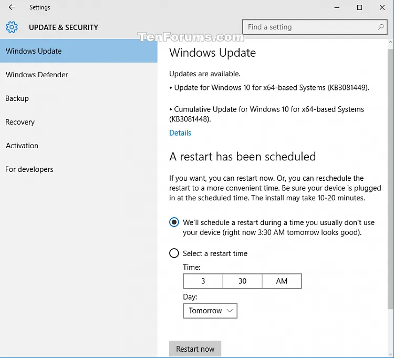Open the Windows Update section
The image size is (394, 358).
pos(79,51)
